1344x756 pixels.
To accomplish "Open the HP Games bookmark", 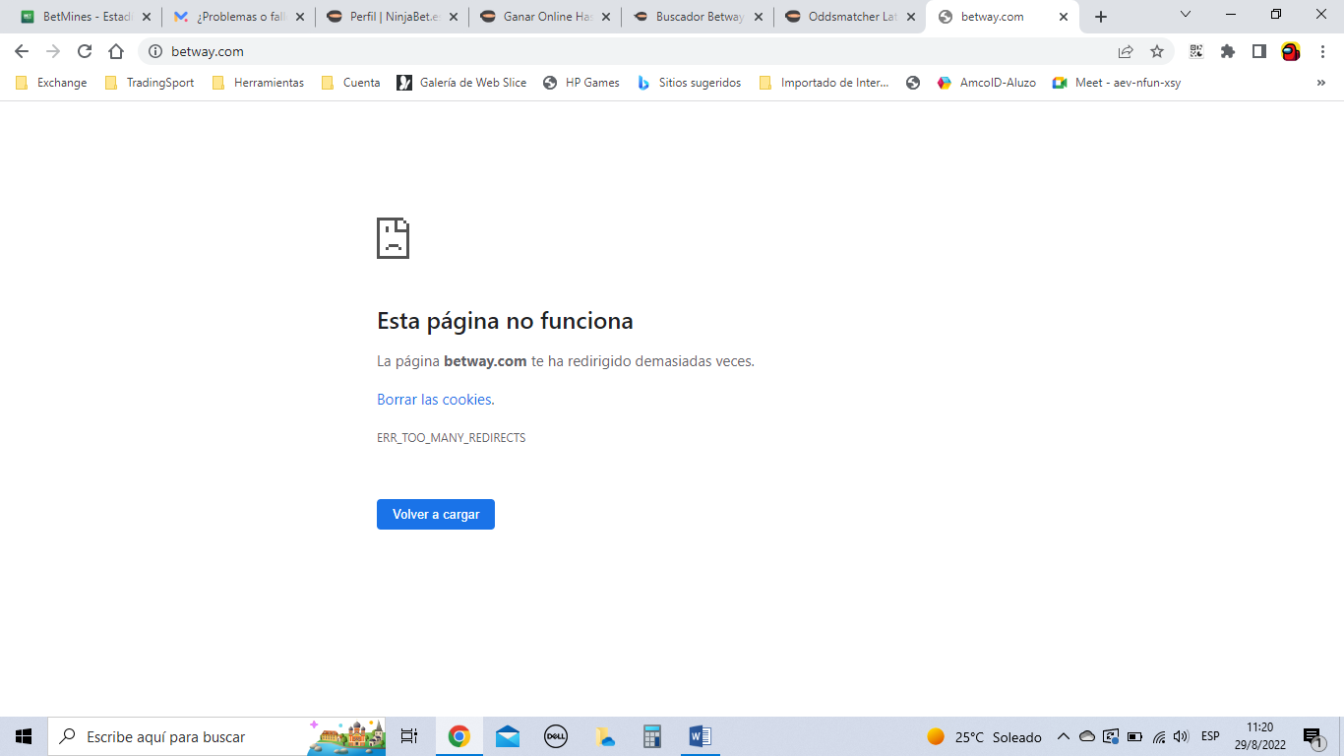I will pyautogui.click(x=580, y=83).
